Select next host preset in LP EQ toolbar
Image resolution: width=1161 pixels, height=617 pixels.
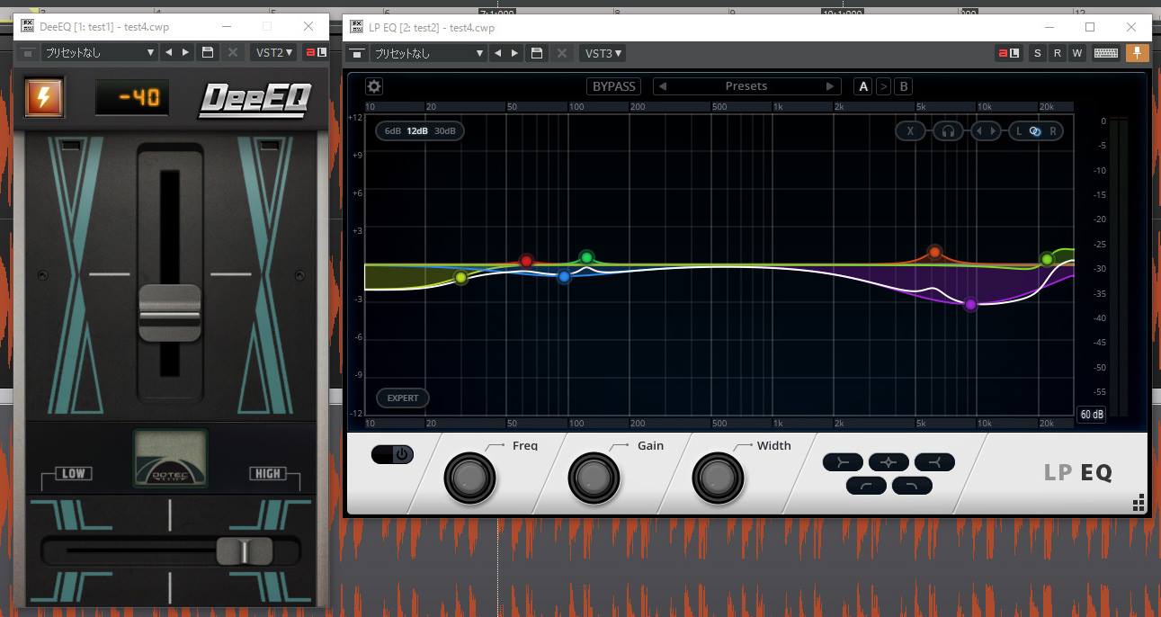point(514,53)
